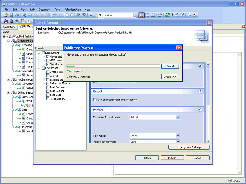Screen dimensions: 246x184
Task: Click Use Options Settings button
Action: click(x=189, y=147)
